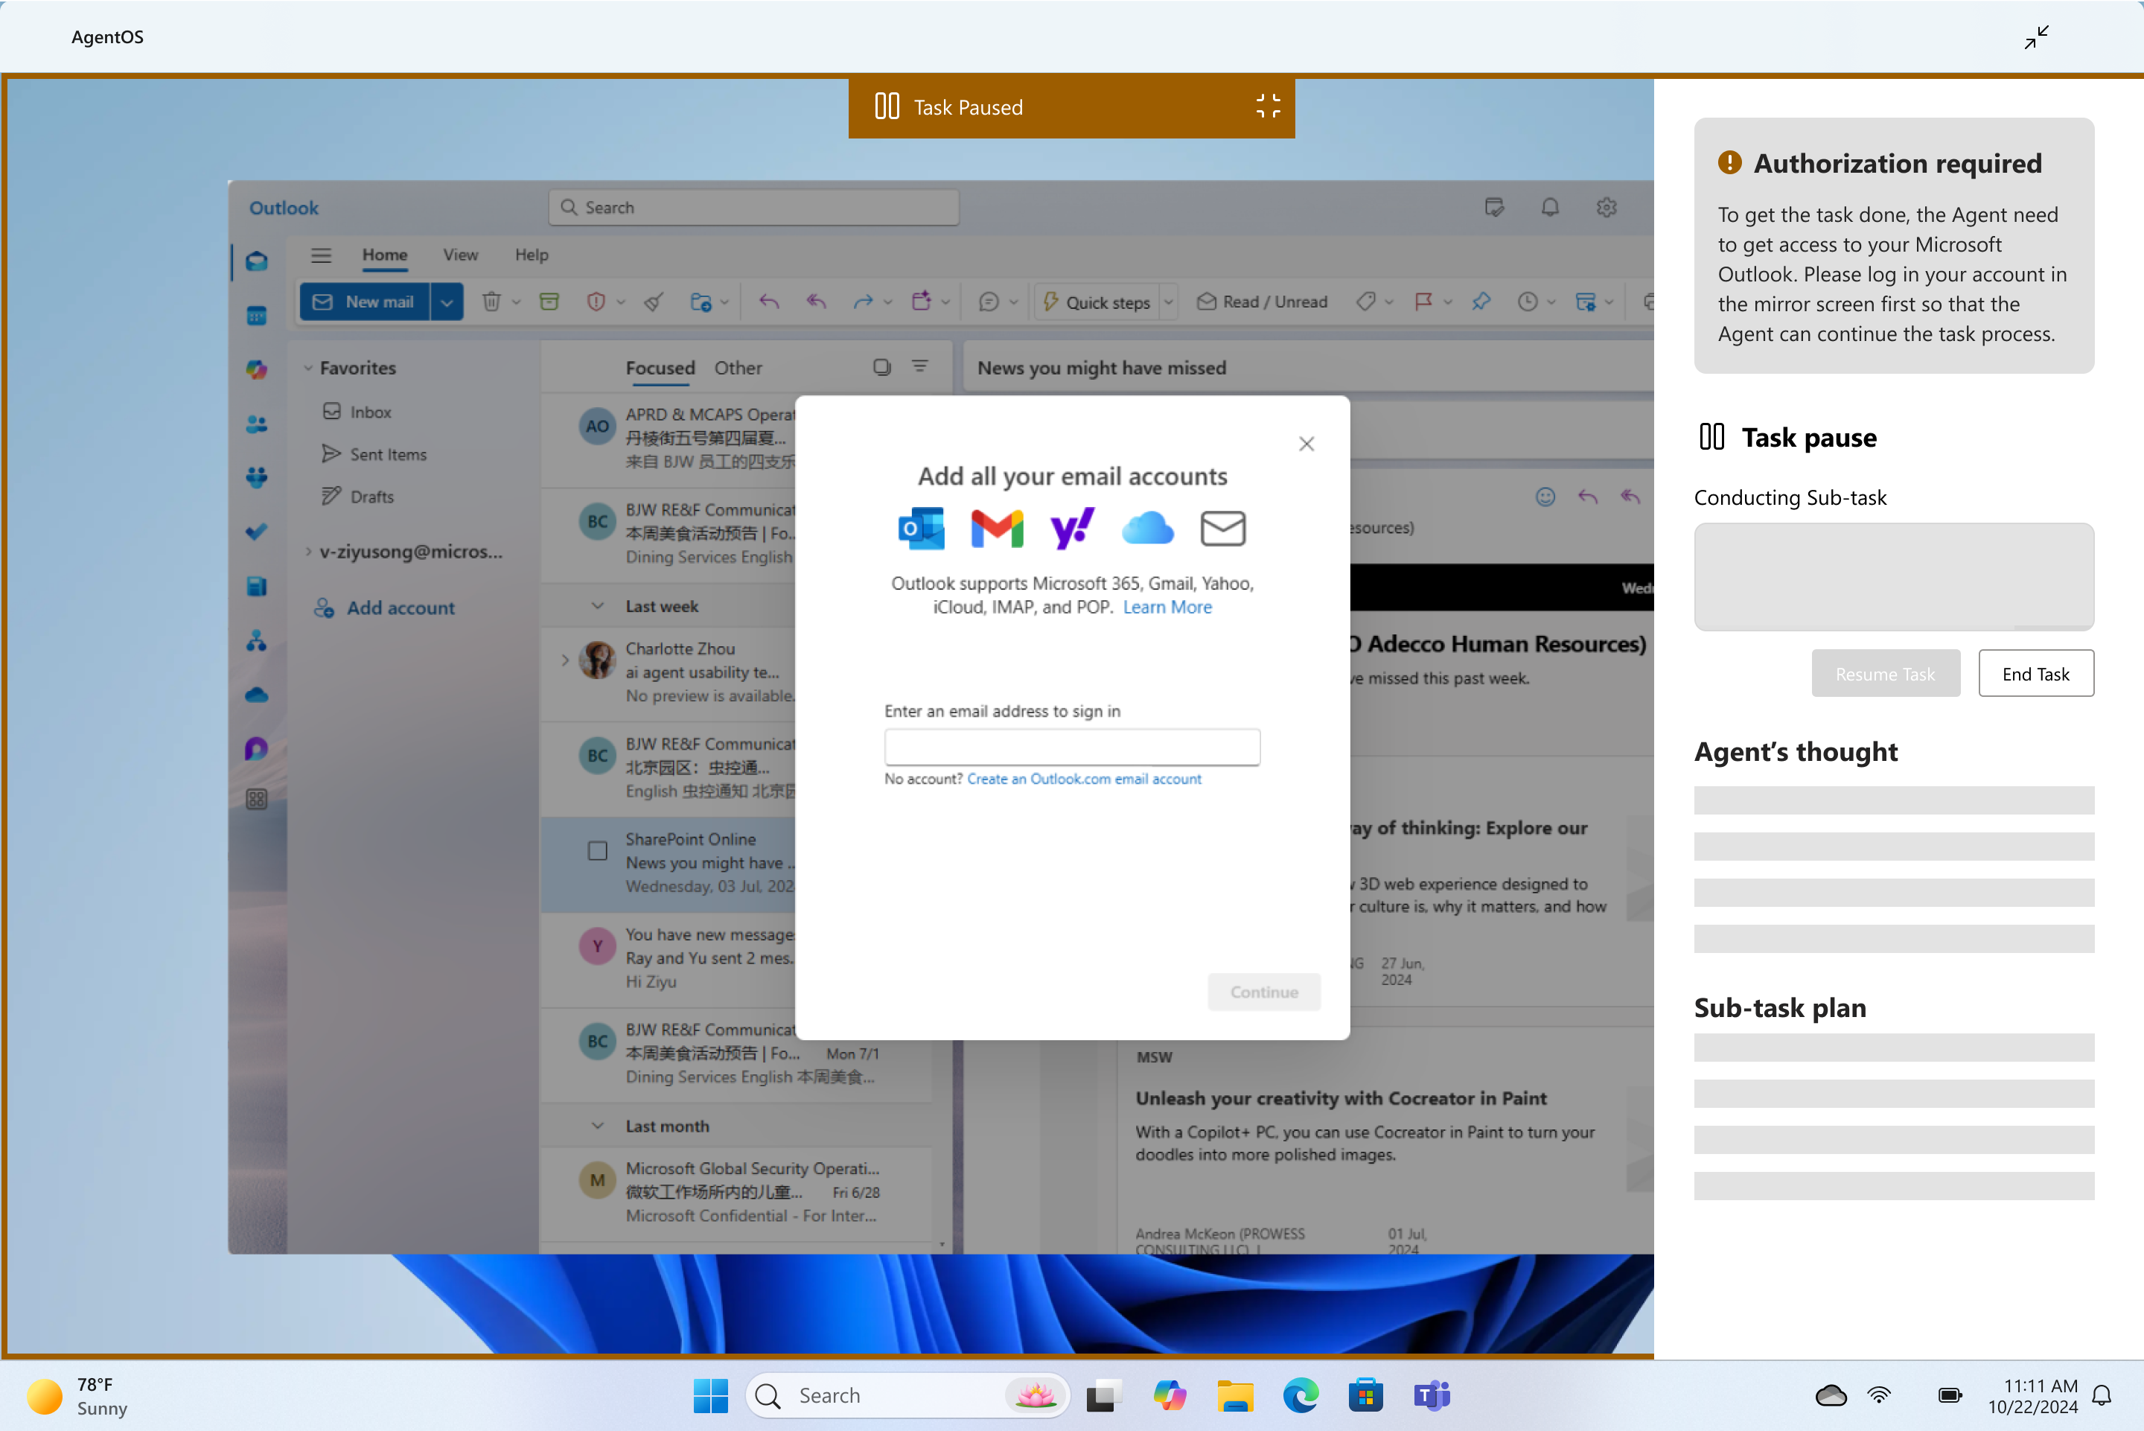This screenshot has height=1431, width=2144.
Task: Check the SharePoint Online message checkbox
Action: [x=598, y=850]
